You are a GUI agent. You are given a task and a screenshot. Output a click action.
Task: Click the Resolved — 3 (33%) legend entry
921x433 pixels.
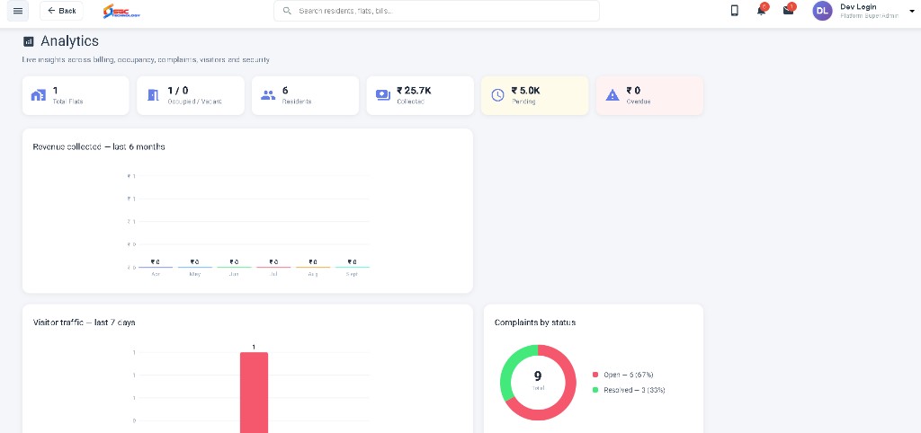point(629,390)
